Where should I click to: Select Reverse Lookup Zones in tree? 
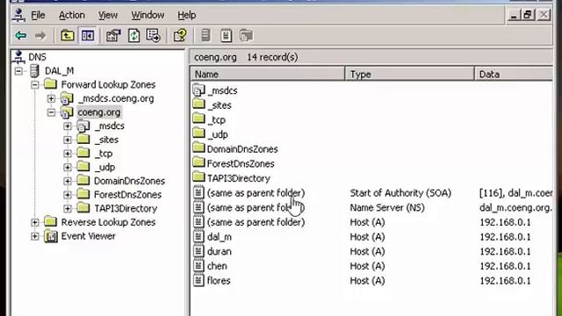click(108, 222)
